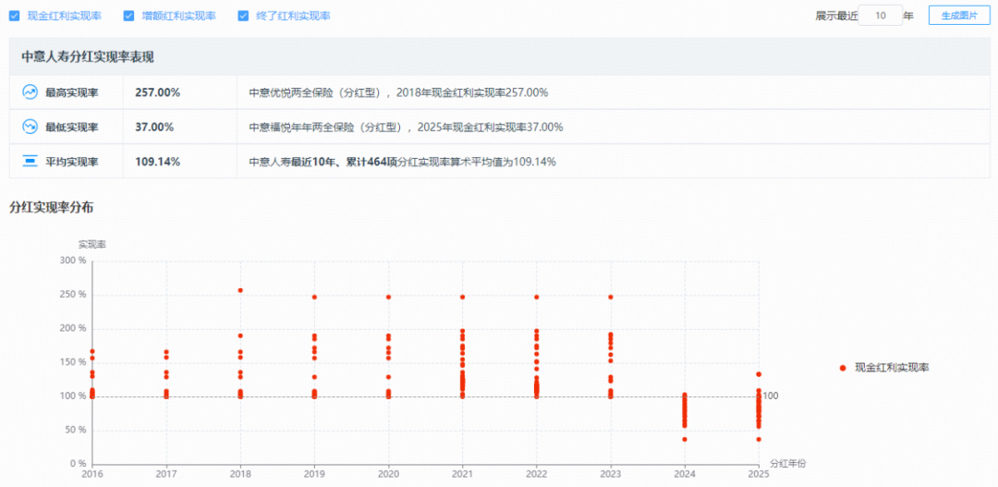Select the lowest 2024 data point near 37%
This screenshot has width=998, height=487.
[685, 439]
